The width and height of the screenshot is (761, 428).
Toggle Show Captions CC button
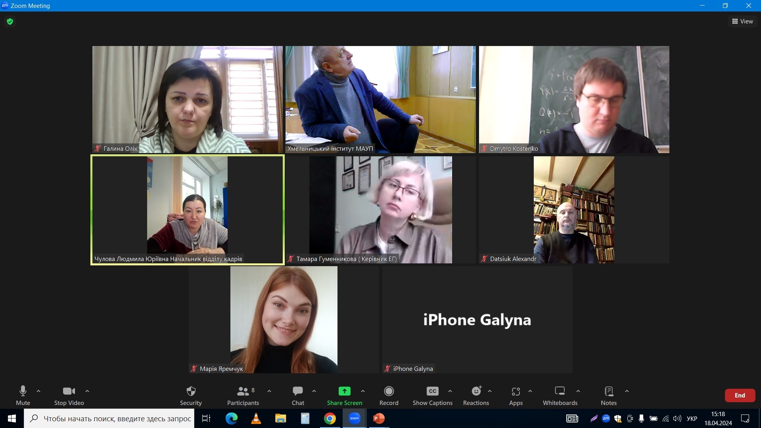[x=432, y=392]
